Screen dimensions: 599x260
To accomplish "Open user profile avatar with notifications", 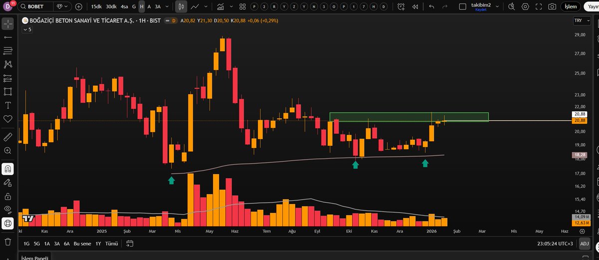I will pos(7,6).
